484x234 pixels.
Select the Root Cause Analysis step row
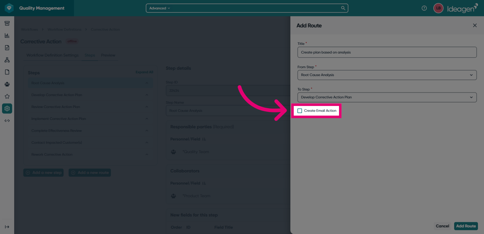coord(90,83)
